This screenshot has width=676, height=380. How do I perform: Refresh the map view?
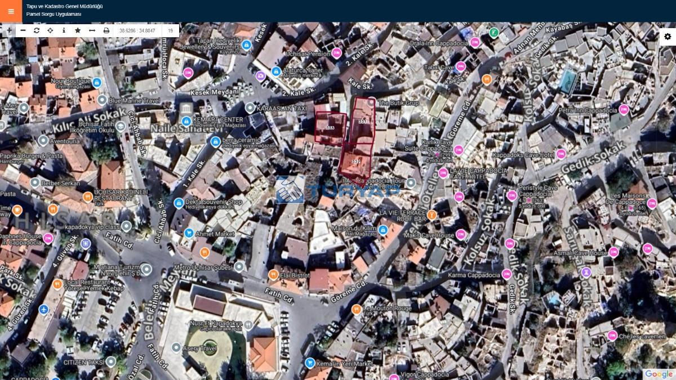tap(37, 30)
